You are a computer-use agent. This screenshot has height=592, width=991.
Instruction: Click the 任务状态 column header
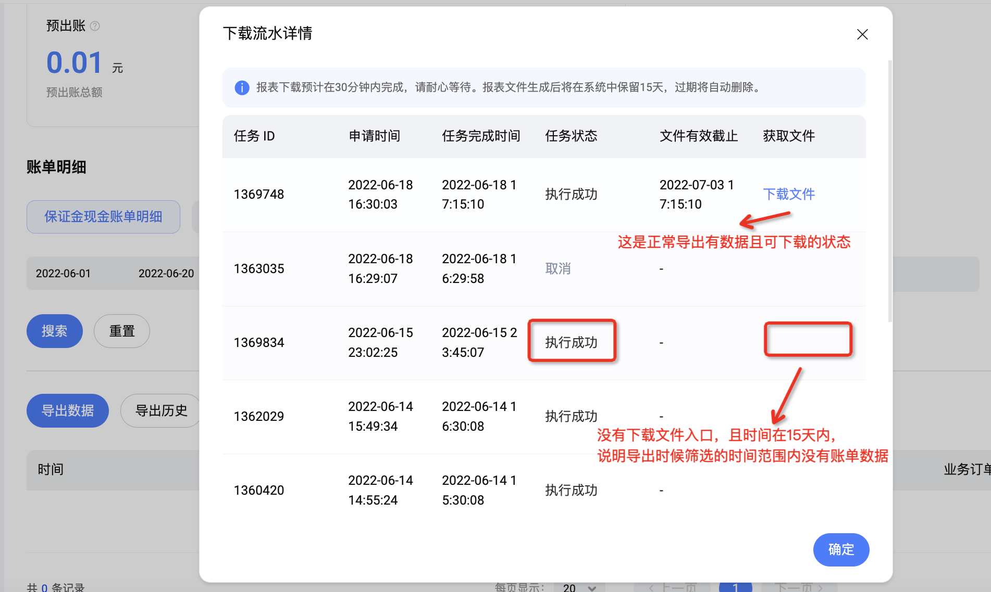pos(571,136)
